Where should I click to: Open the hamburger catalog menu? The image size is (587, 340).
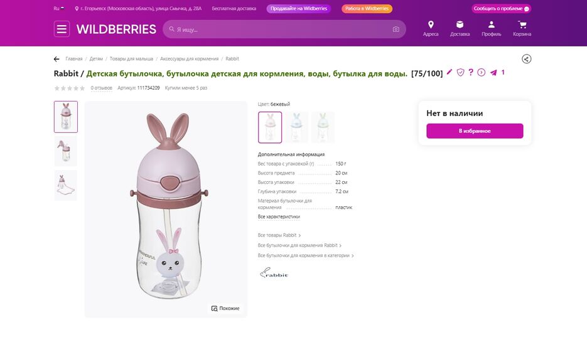[x=62, y=29]
